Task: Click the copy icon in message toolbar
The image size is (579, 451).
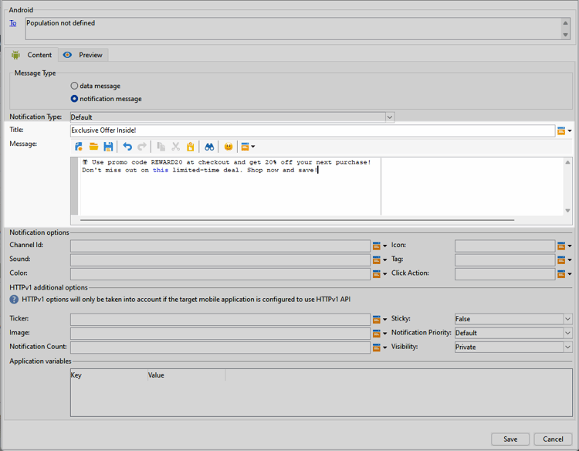Action: 161,147
